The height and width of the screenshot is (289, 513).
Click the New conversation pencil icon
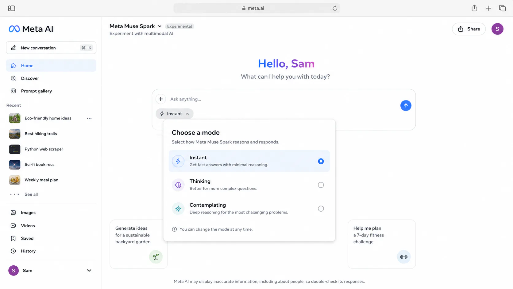coord(13,48)
